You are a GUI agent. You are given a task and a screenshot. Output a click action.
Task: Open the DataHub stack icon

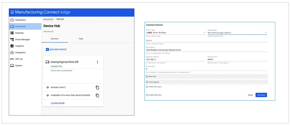pos(12,33)
